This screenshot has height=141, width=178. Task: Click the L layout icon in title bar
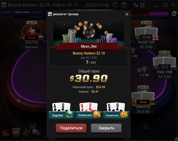click(x=124, y=5)
